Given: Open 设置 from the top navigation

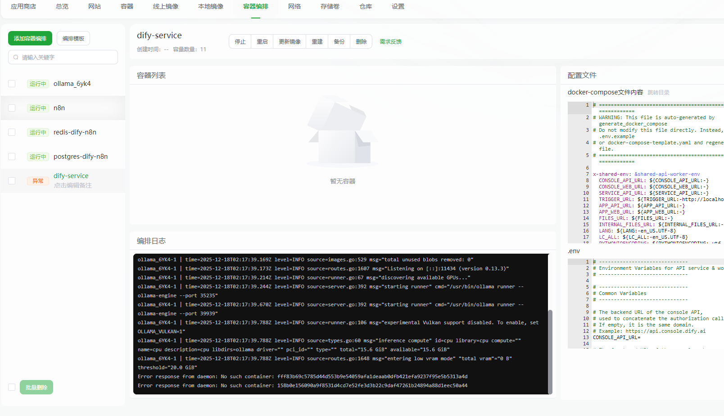Looking at the screenshot, I should click(x=398, y=7).
